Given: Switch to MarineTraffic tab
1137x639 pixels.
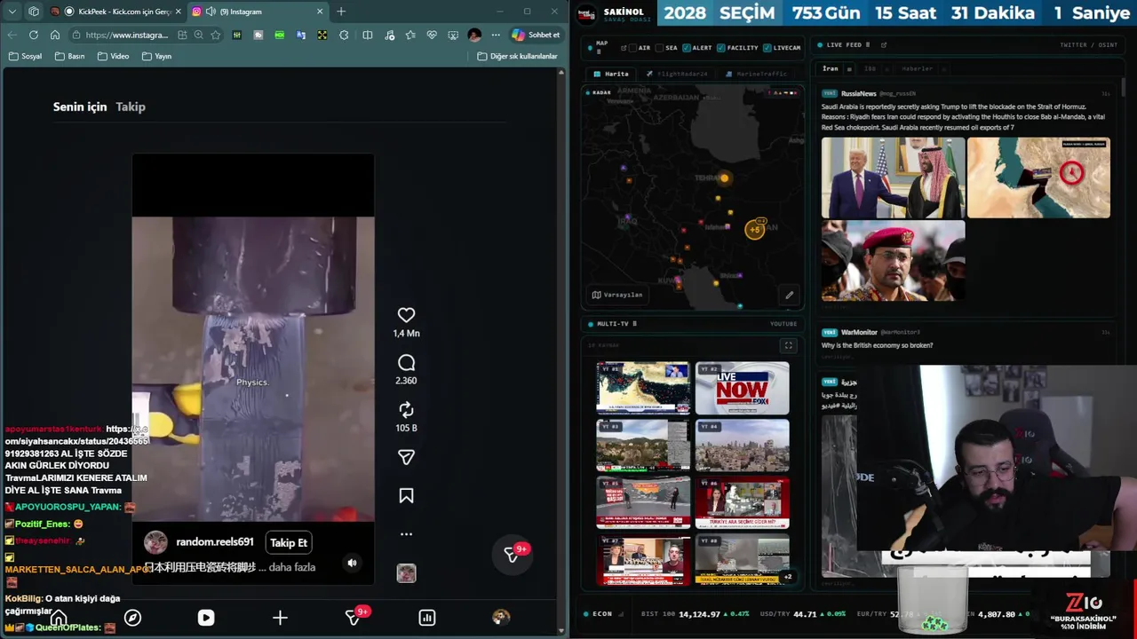Looking at the screenshot, I should 756,74.
